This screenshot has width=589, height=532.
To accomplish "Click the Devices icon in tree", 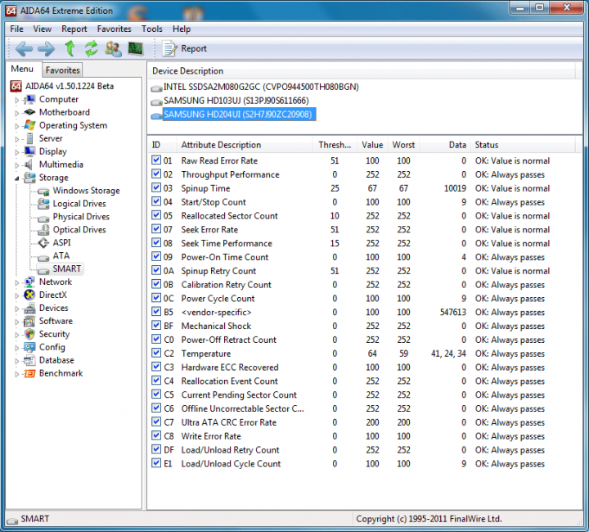I will pos(29,308).
